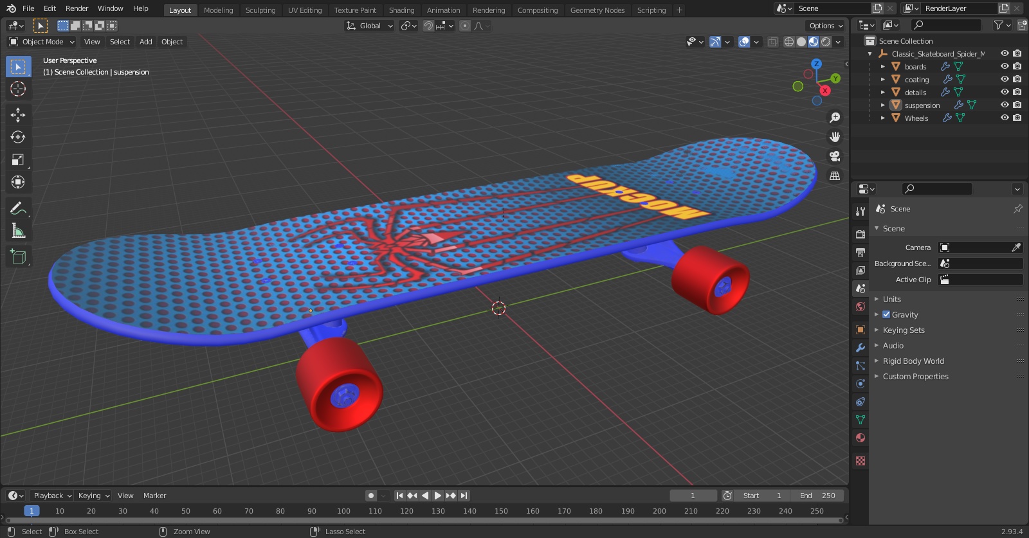This screenshot has height=538, width=1029.
Task: Click the Marker button in timeline
Action: (x=154, y=496)
